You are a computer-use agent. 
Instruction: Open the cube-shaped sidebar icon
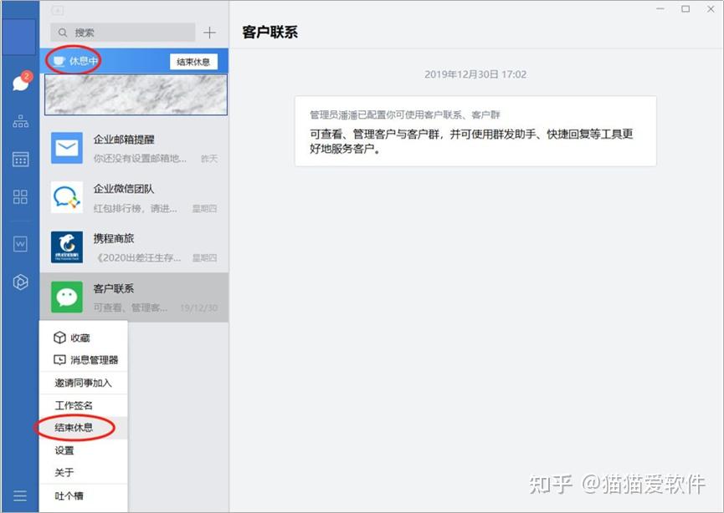tap(20, 282)
